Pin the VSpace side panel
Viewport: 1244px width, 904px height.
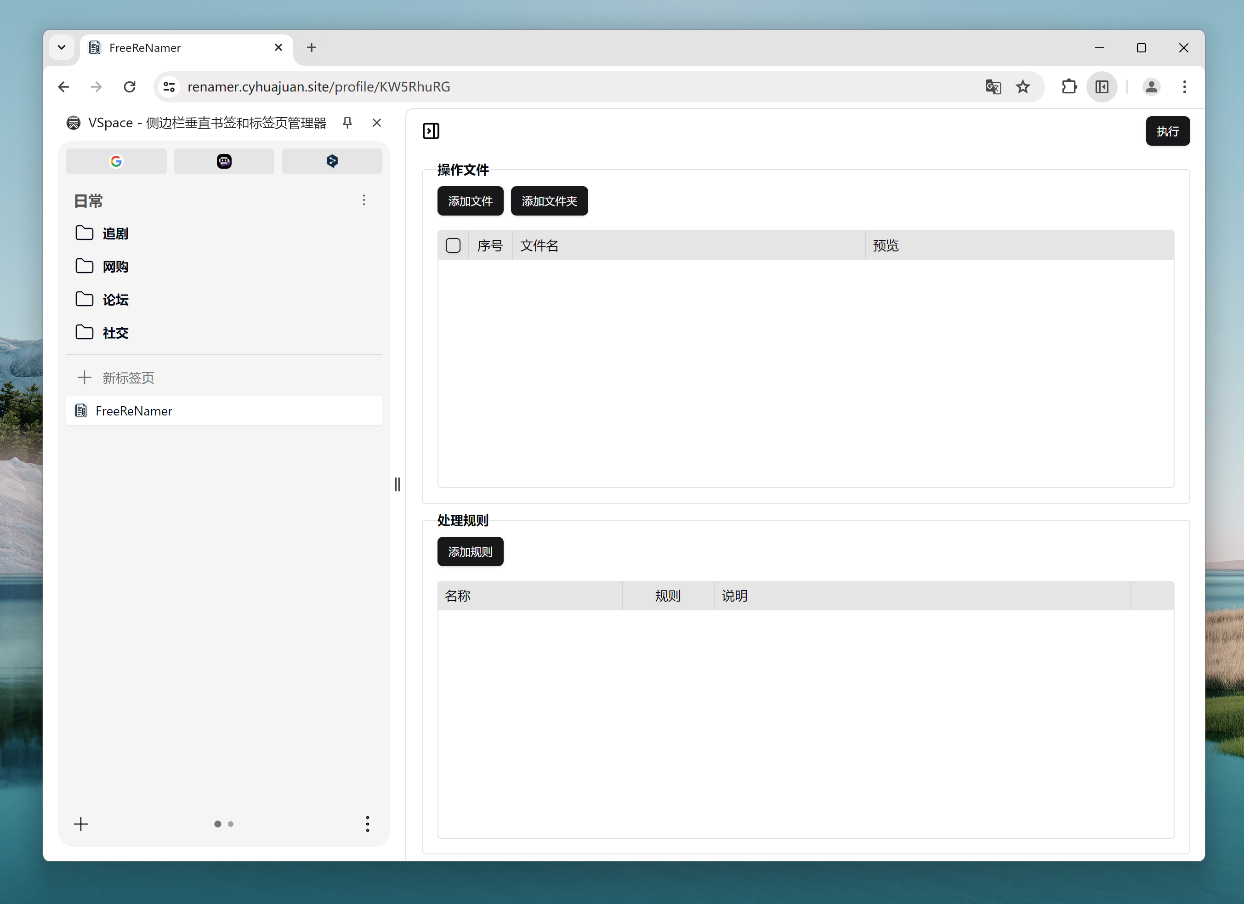coord(347,122)
